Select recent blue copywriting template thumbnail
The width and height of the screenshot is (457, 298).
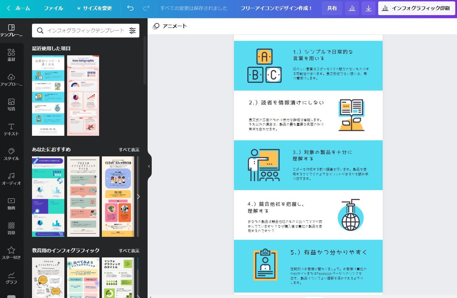(48, 96)
